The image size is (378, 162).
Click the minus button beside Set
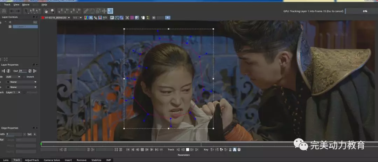click(x=24, y=134)
